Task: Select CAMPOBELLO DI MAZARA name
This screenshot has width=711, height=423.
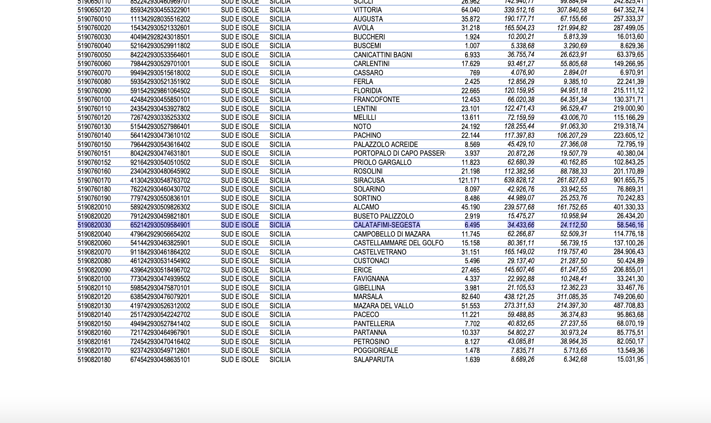Action: 392,234
